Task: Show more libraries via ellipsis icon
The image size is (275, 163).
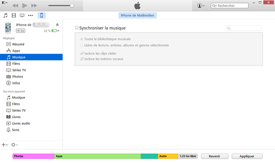Action: click(x=30, y=15)
